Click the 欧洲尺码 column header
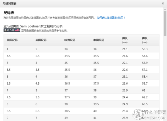 click(70, 40)
